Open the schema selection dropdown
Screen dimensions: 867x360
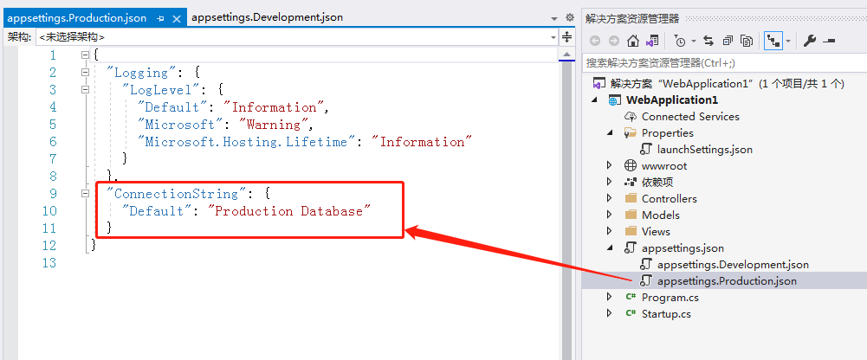tap(554, 37)
